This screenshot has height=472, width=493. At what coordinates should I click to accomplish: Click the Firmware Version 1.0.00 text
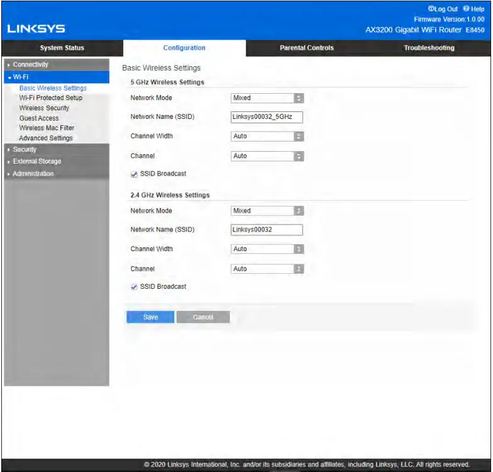[x=449, y=20]
